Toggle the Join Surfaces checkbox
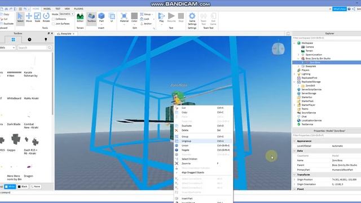This screenshot has width=361, height=203. [x=53, y=24]
